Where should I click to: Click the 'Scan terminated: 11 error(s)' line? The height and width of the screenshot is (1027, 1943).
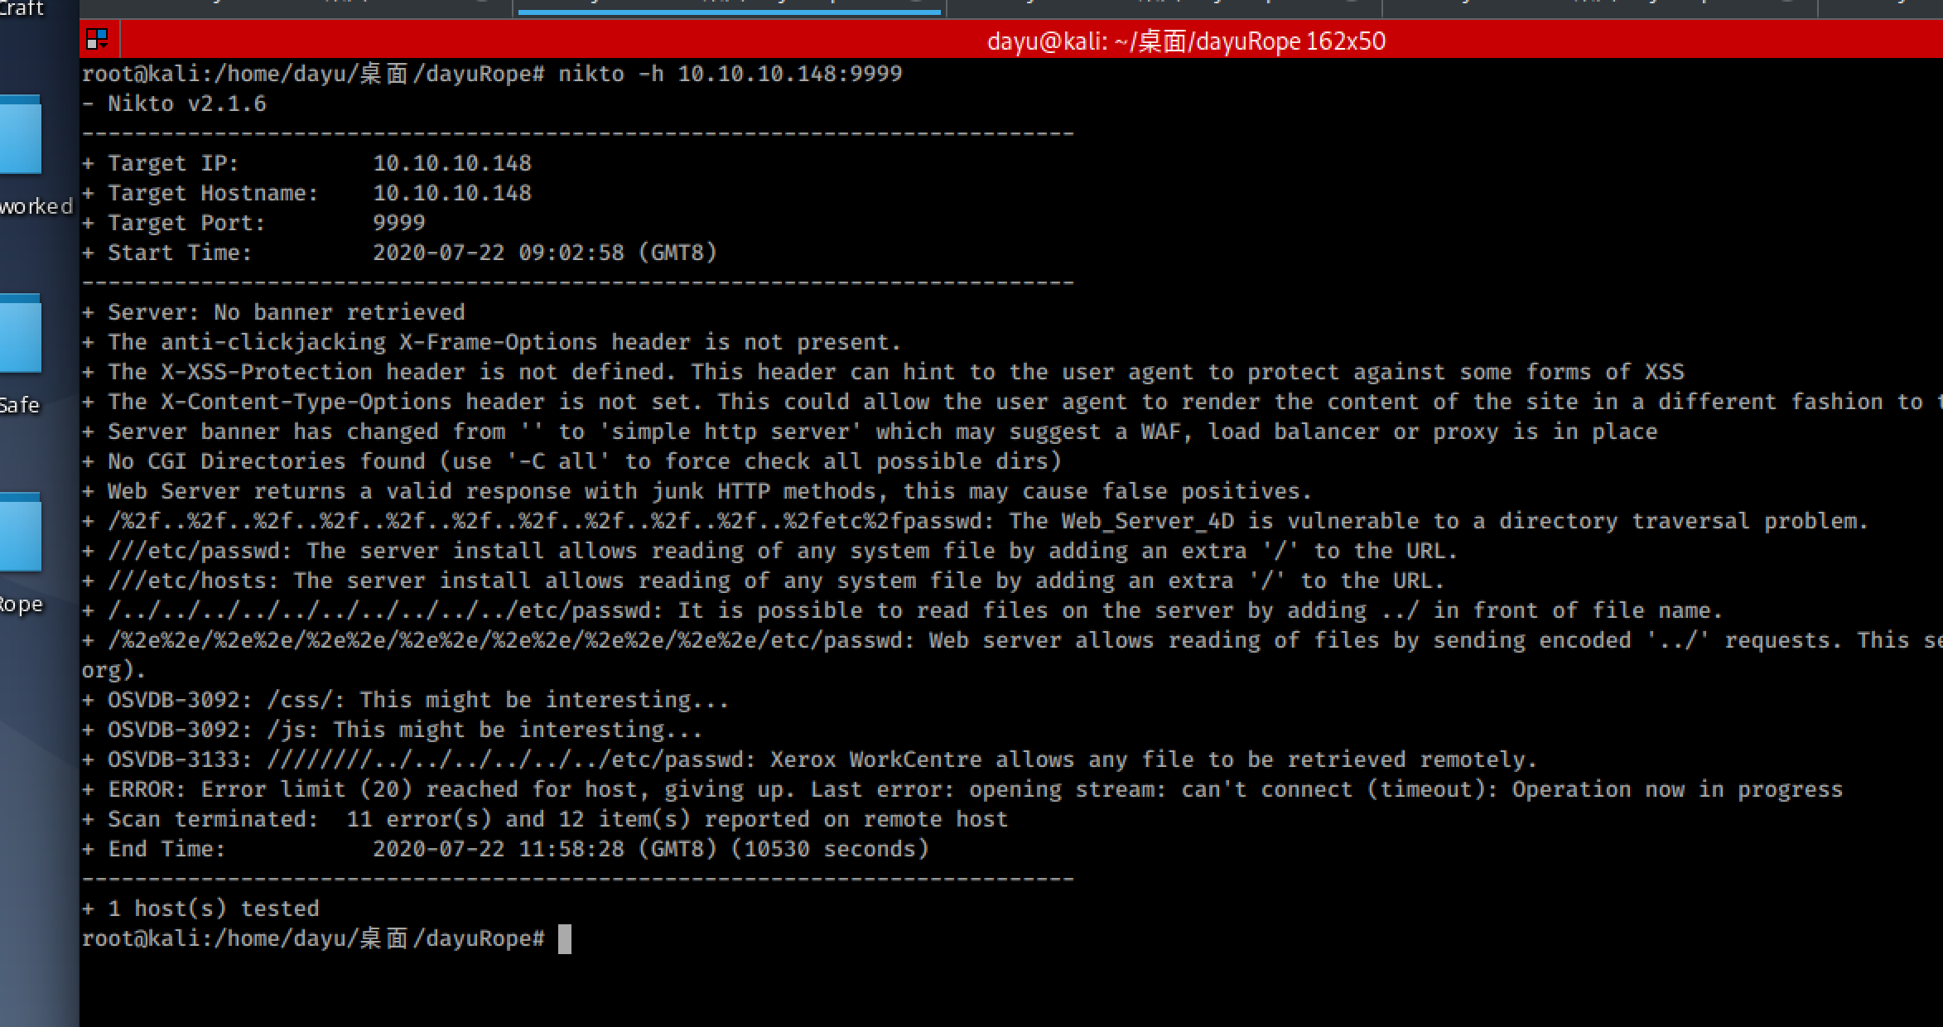pos(545,819)
